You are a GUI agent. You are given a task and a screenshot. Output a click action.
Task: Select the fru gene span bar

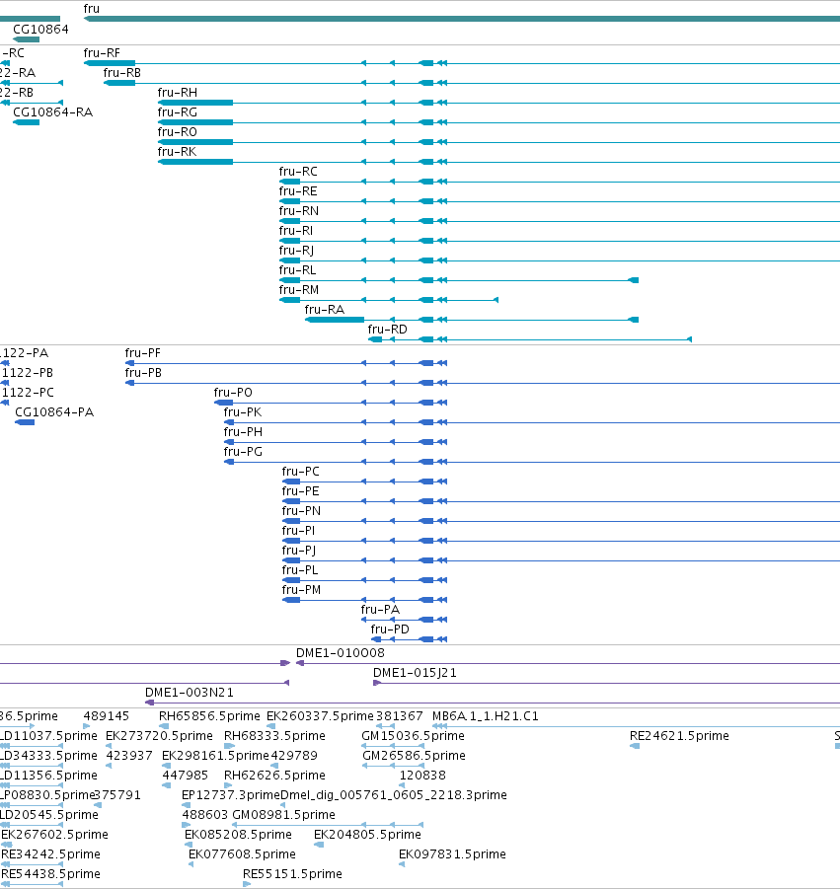462,19
